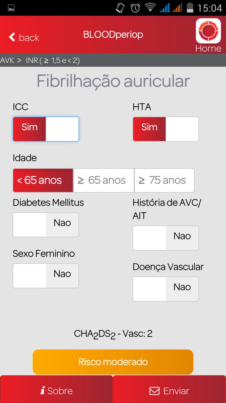Choose the ≥ 75 anos age option
This screenshot has width=226, height=403.
(x=164, y=180)
